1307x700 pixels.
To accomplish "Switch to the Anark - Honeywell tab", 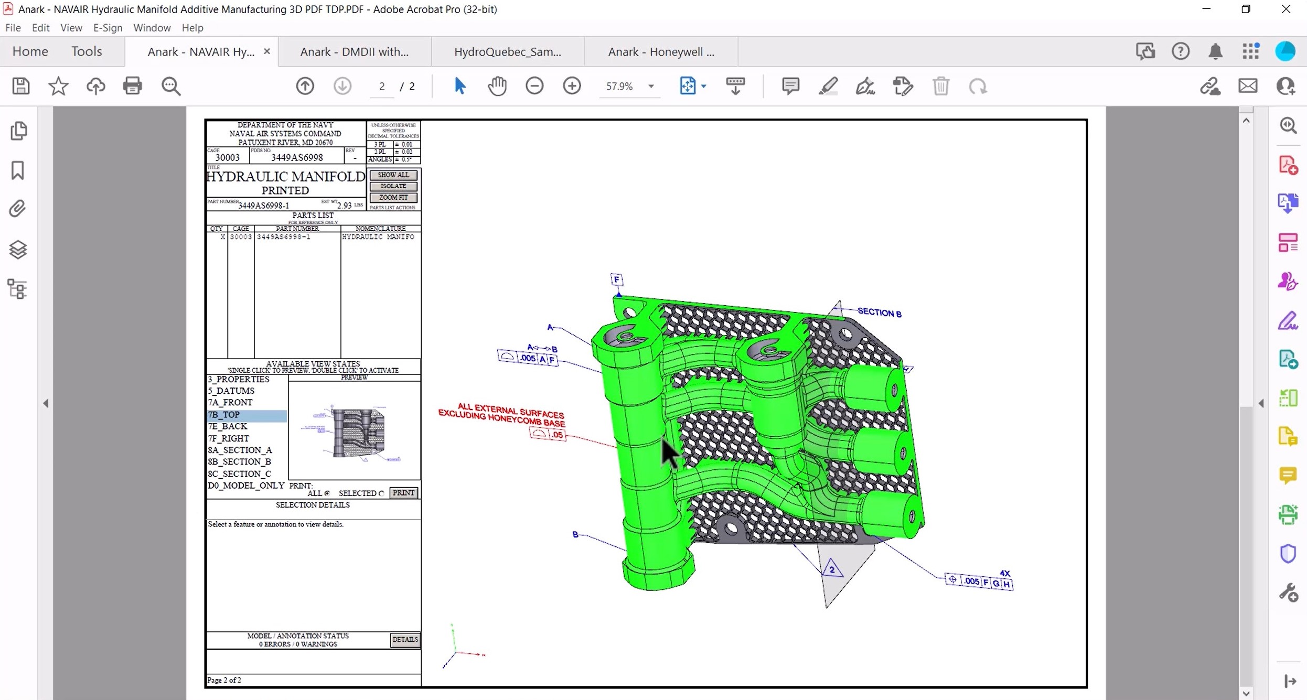I will coord(660,51).
